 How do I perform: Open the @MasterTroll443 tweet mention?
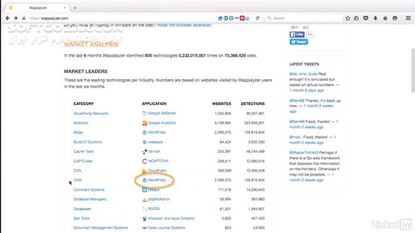[304, 153]
